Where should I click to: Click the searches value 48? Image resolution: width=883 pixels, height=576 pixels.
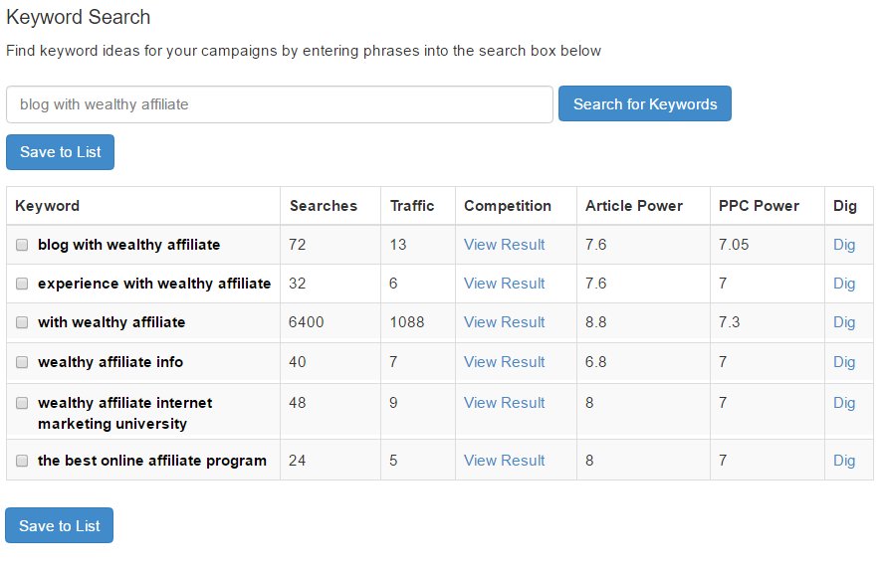click(x=298, y=403)
